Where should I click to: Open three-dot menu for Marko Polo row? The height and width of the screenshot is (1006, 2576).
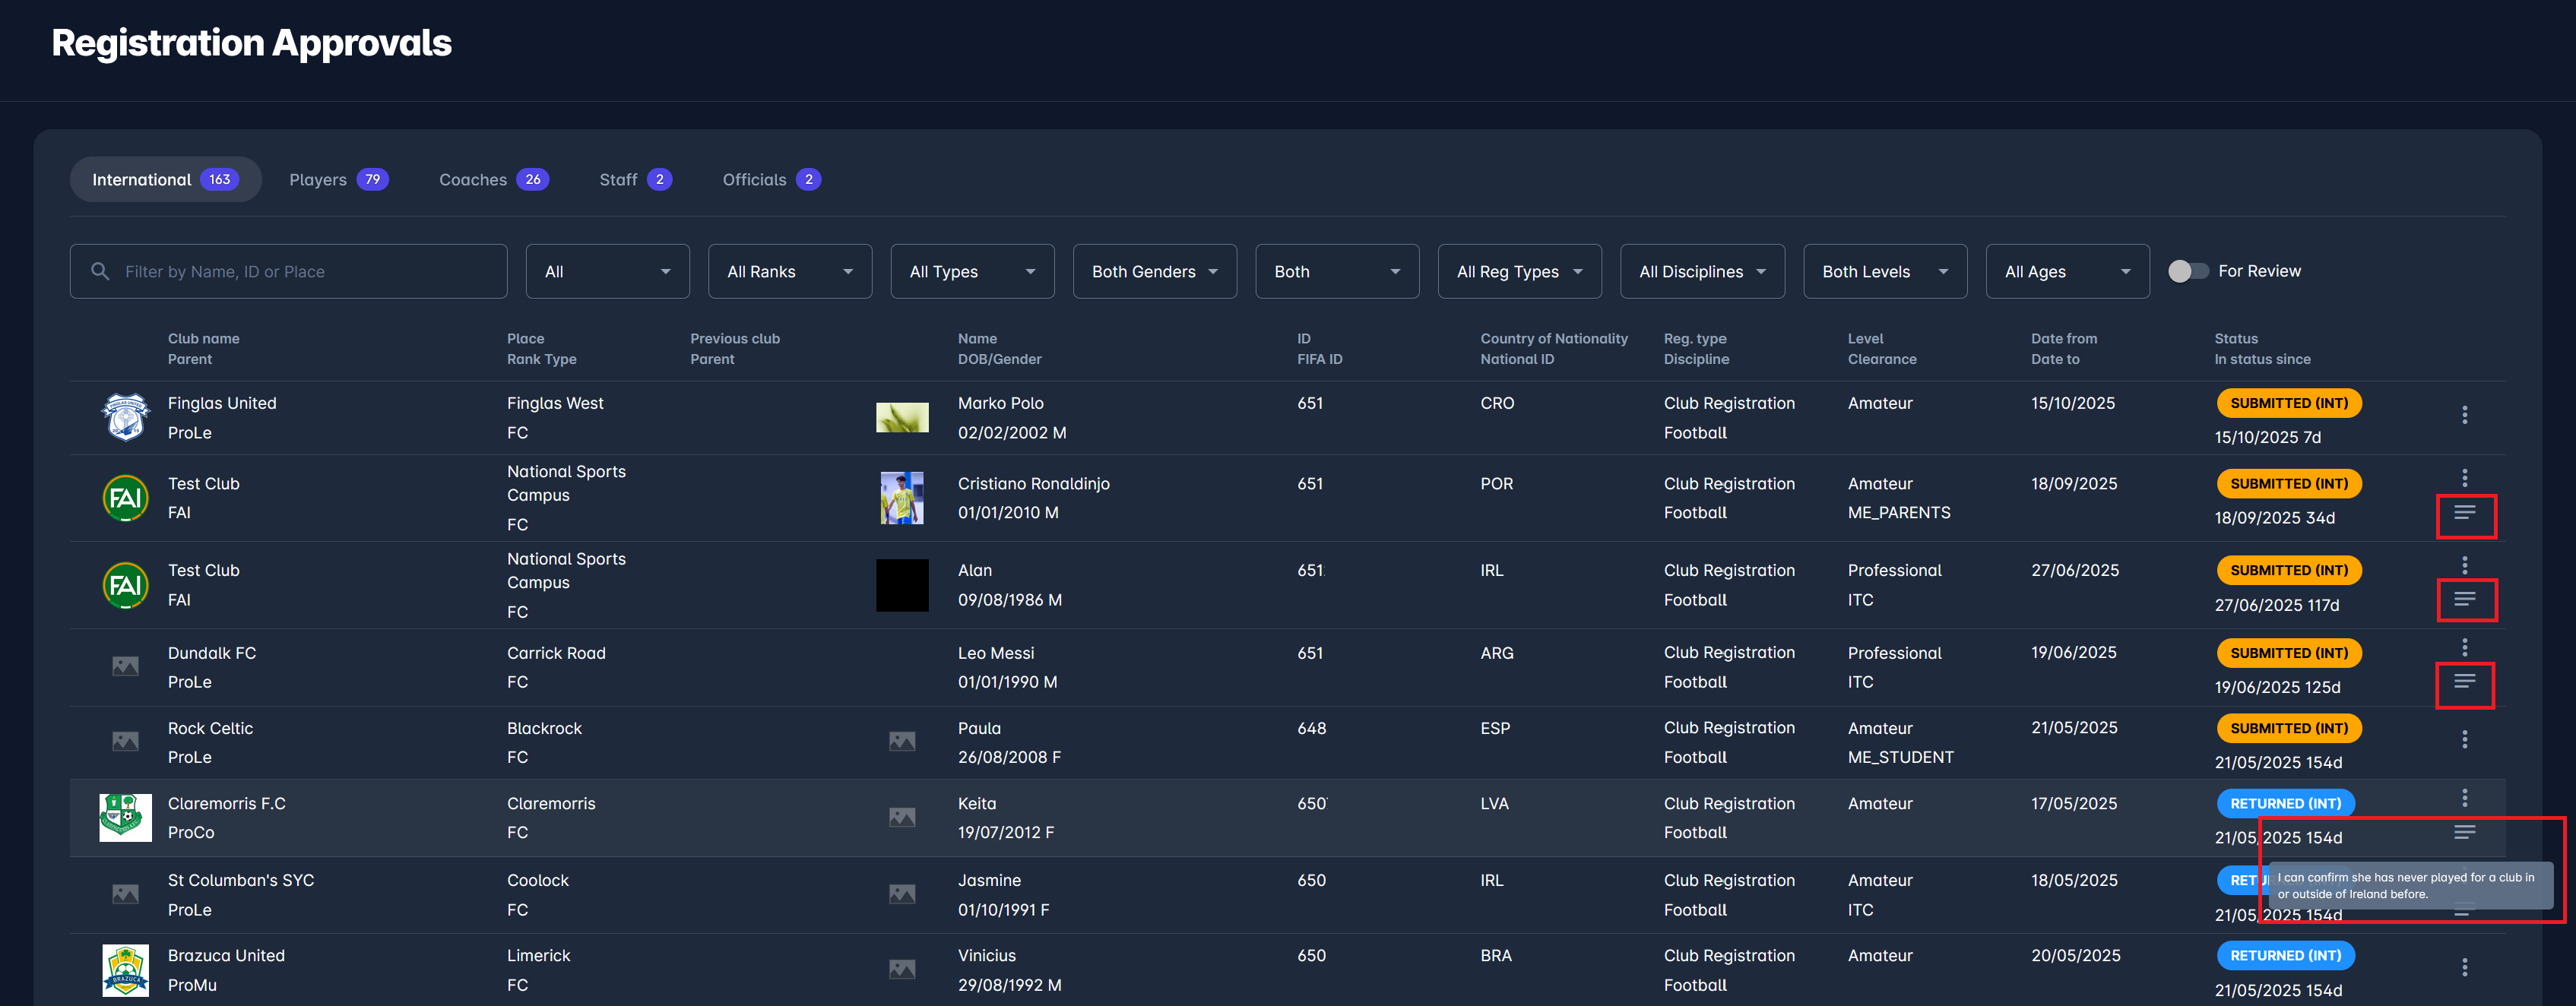(2464, 415)
